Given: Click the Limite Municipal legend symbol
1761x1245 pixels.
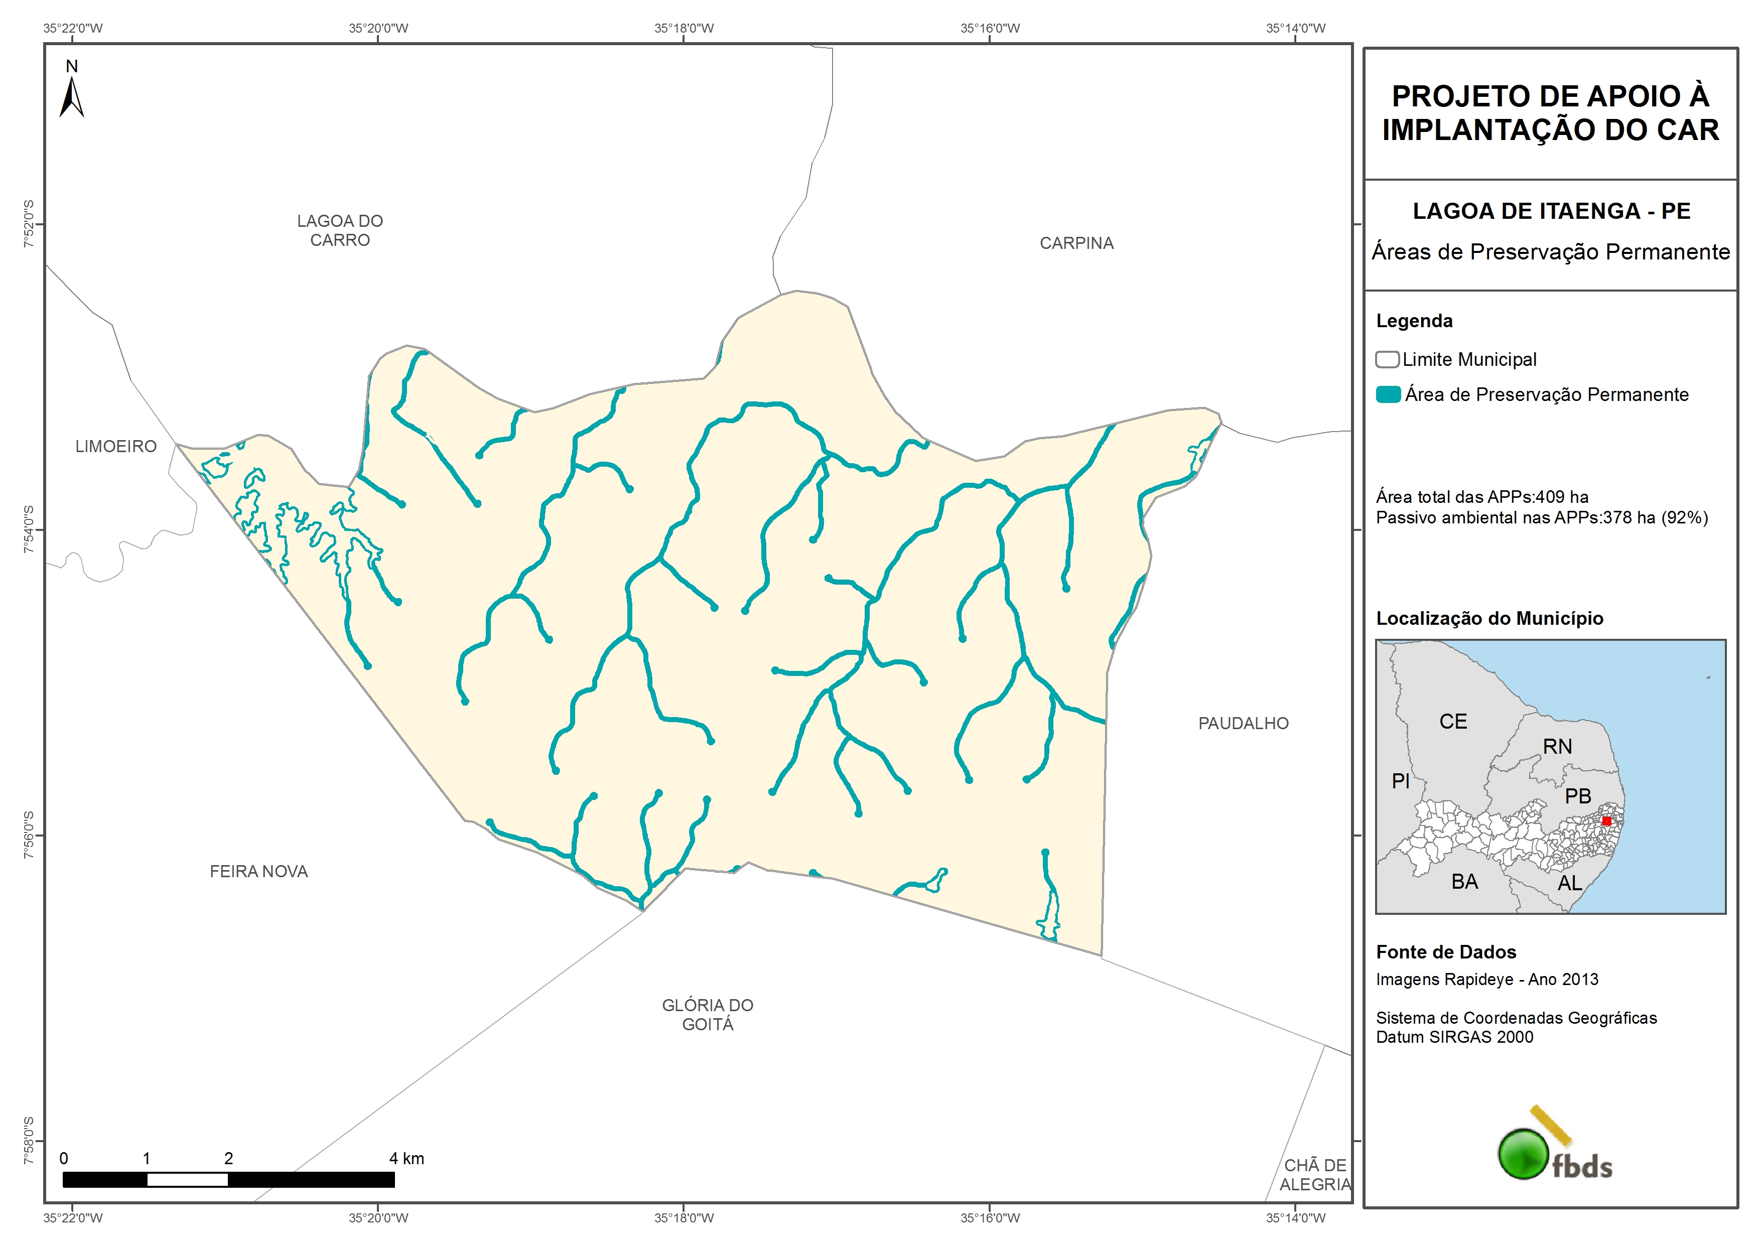Looking at the screenshot, I should pyautogui.click(x=1387, y=360).
